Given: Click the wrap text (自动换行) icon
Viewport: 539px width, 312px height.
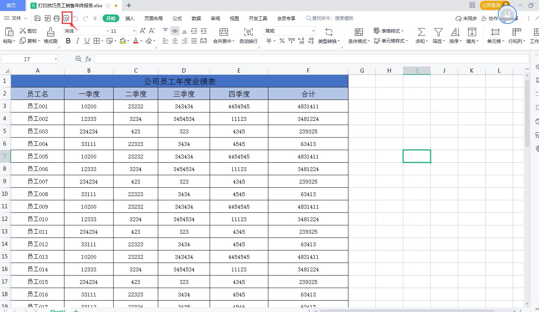Looking at the screenshot, I should pos(248,32).
